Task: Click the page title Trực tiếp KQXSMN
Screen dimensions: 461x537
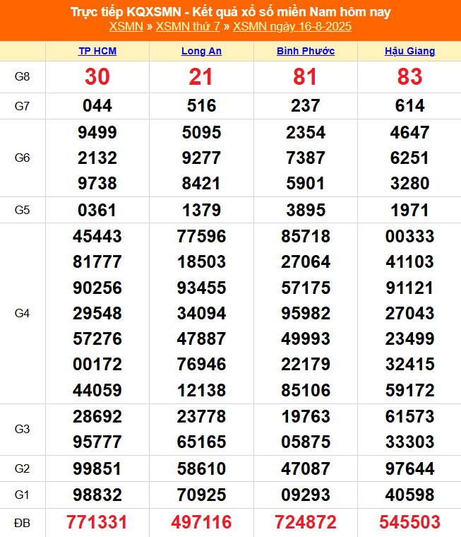Action: (230, 12)
